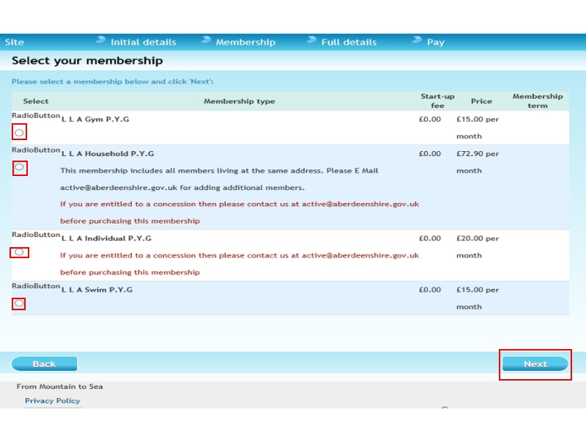Click the Next button
Viewport: 586px width, 440px height.
point(535,364)
